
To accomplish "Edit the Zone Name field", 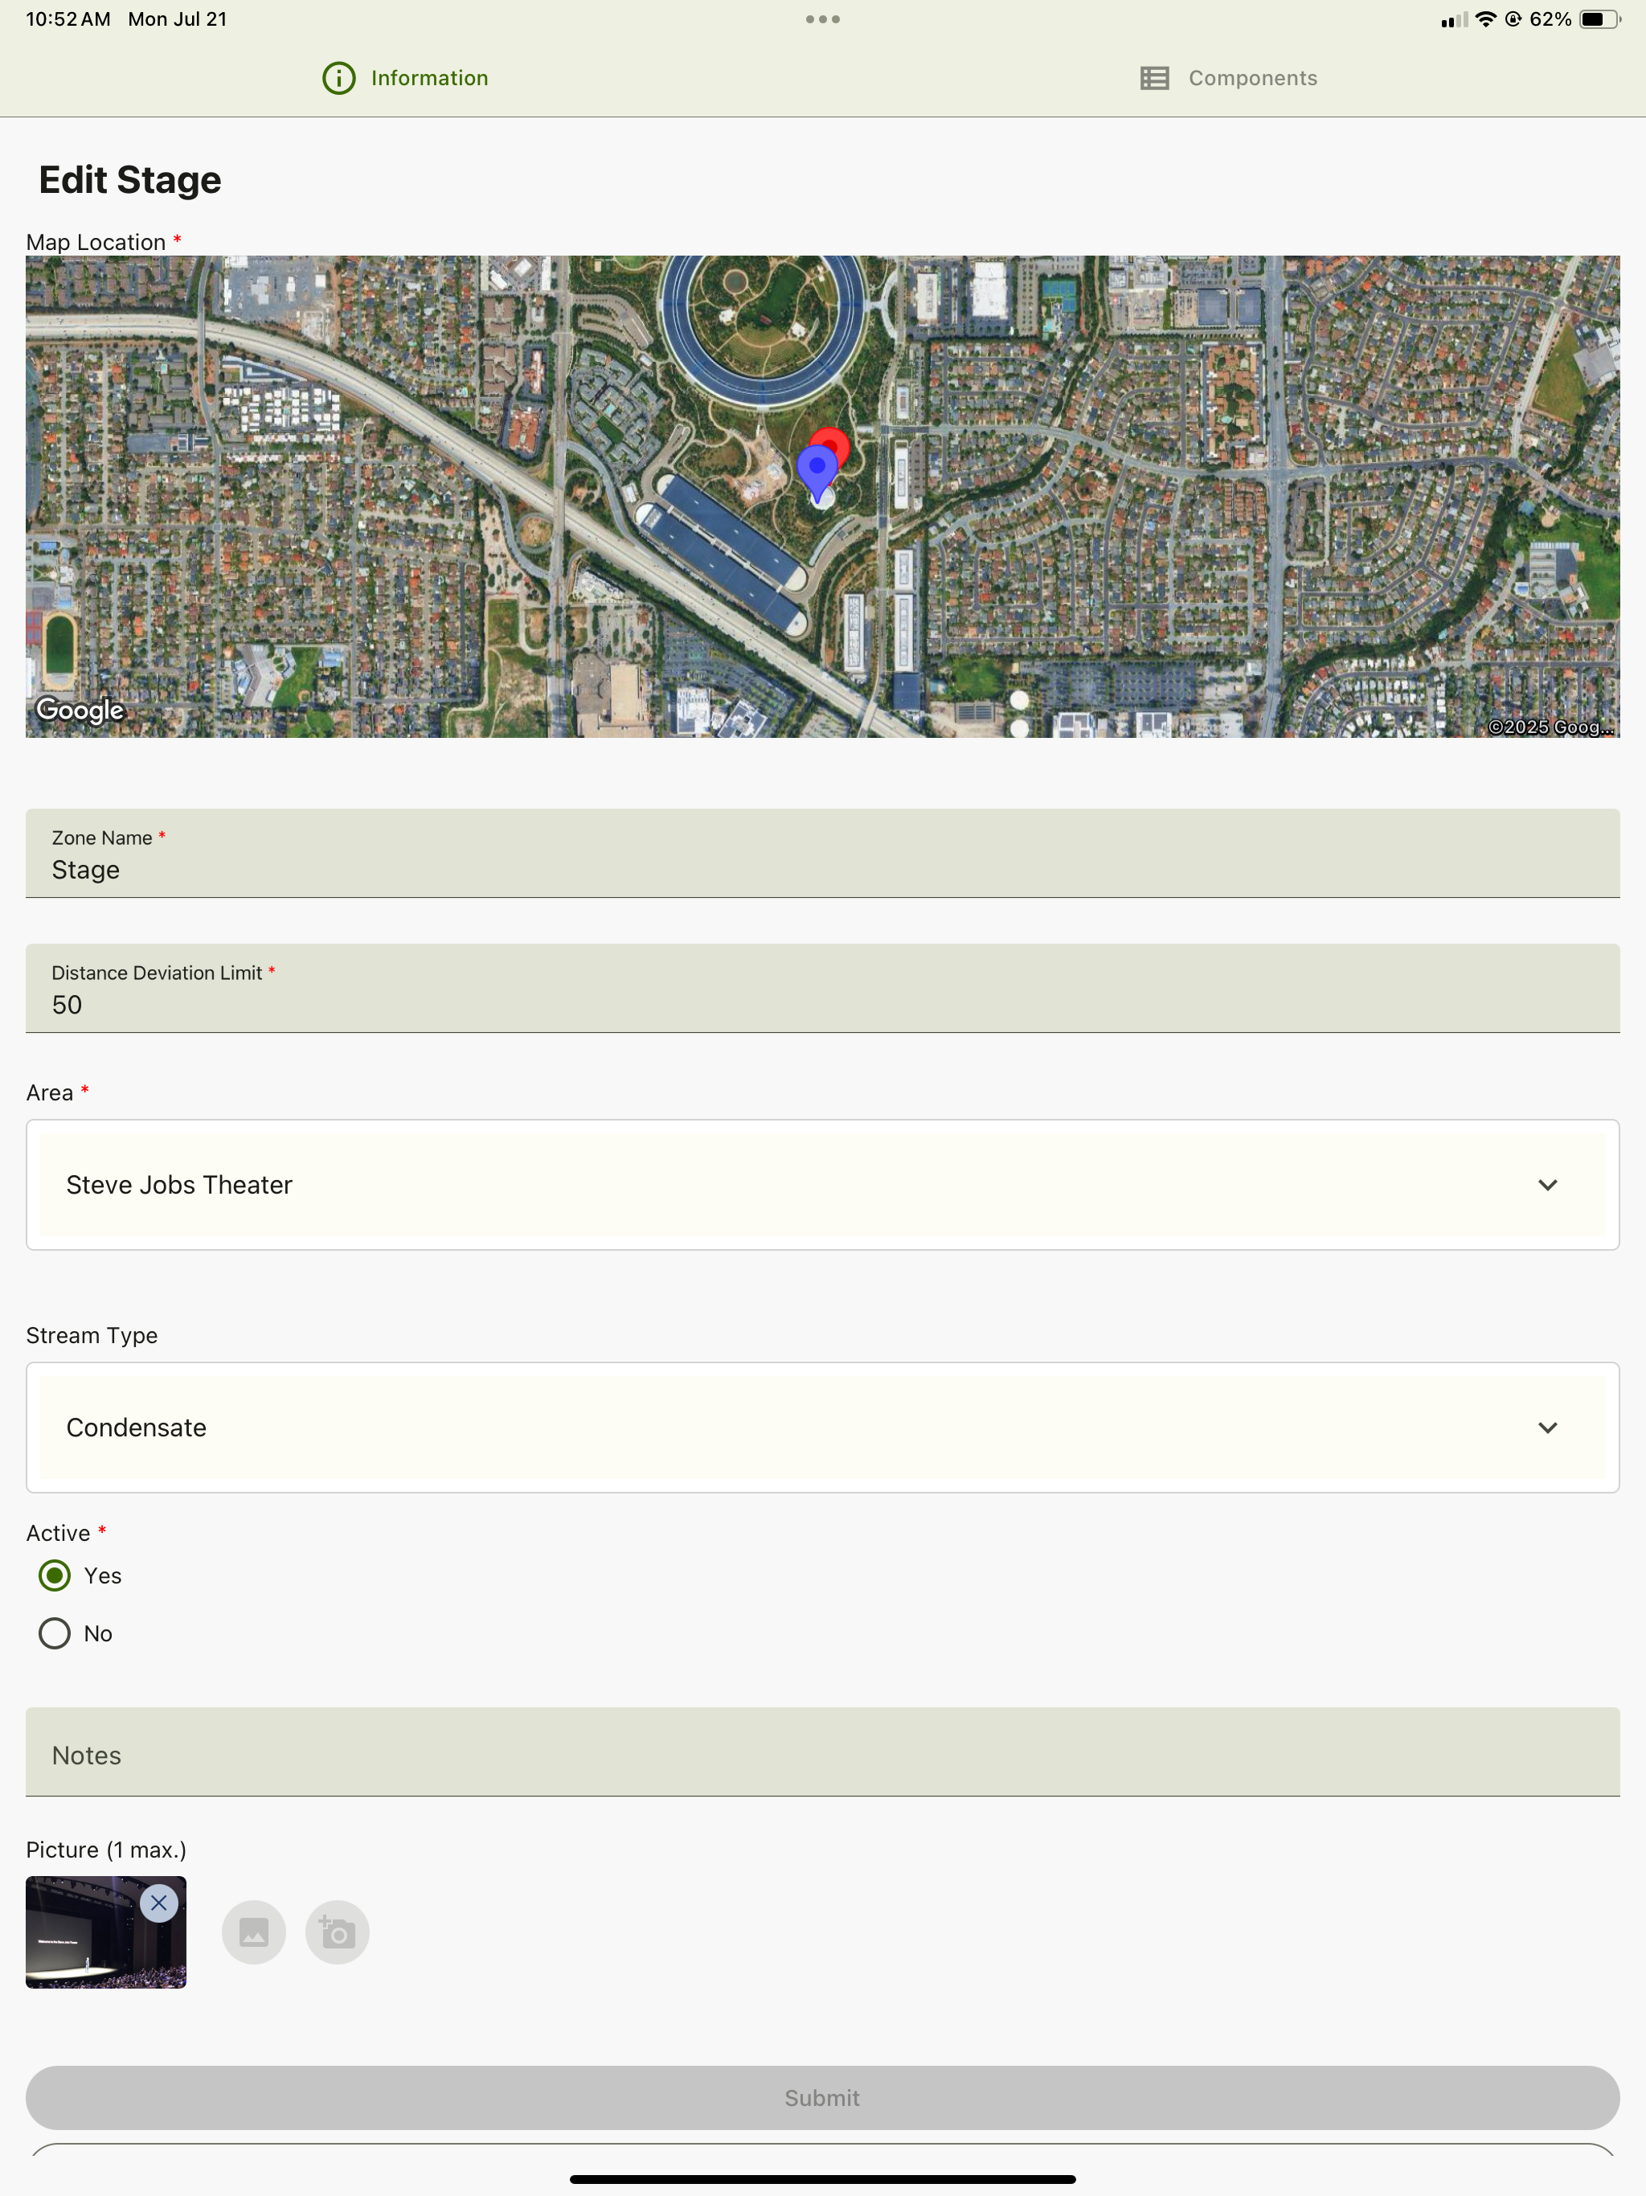I will (x=823, y=854).
